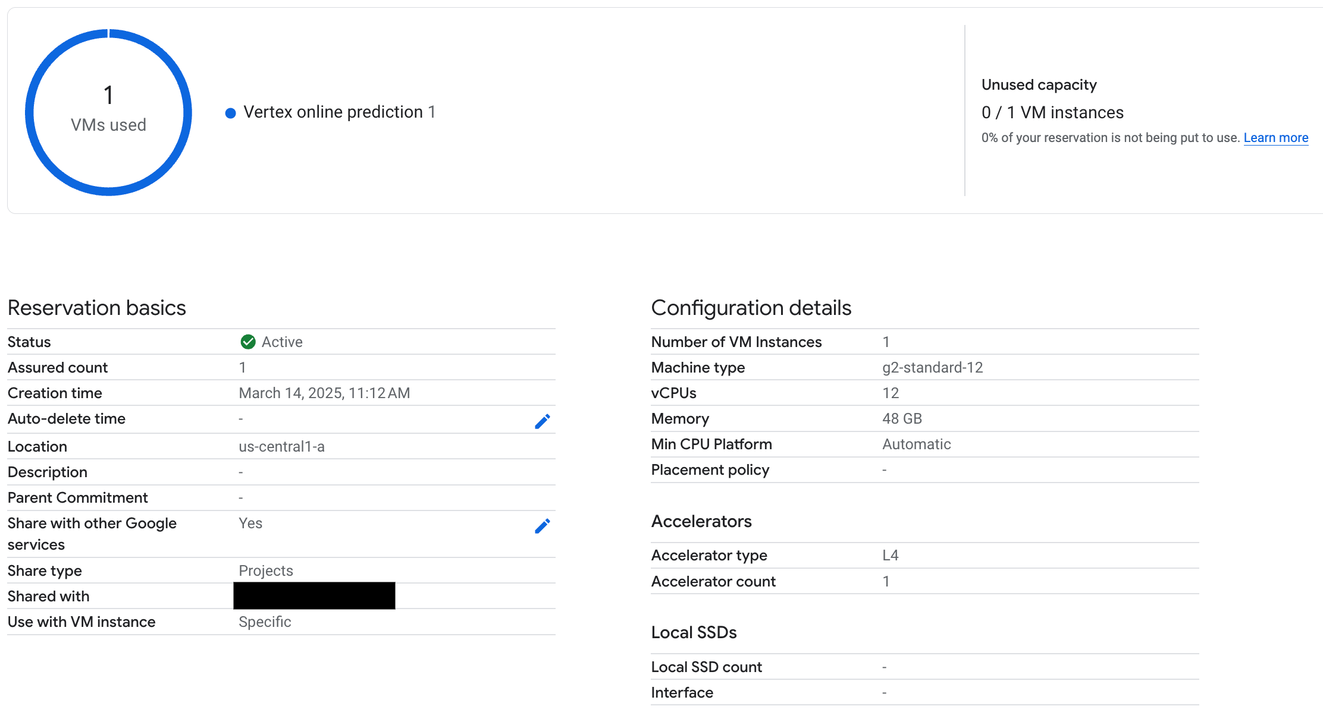The width and height of the screenshot is (1323, 719).
Task: Click the Unused capacity section heading
Action: [1039, 84]
